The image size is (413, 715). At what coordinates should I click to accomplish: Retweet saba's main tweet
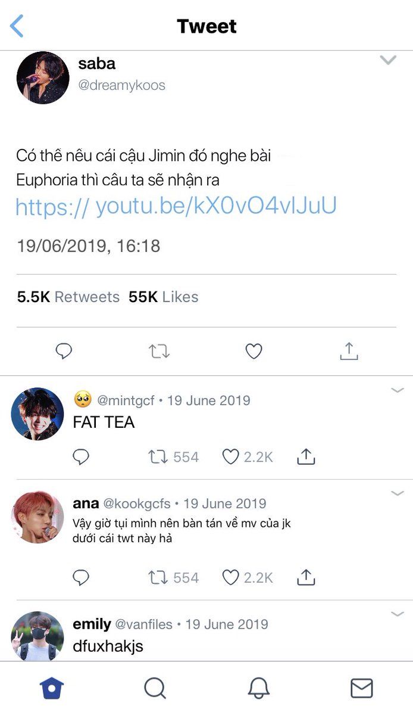[159, 352]
